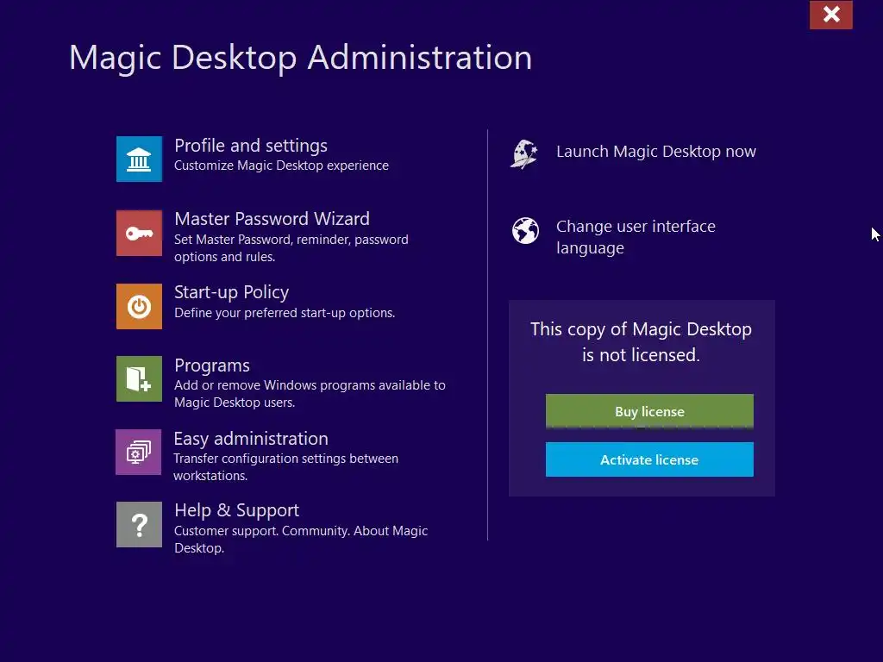Launch Magic Desktop now

pyautogui.click(x=656, y=152)
